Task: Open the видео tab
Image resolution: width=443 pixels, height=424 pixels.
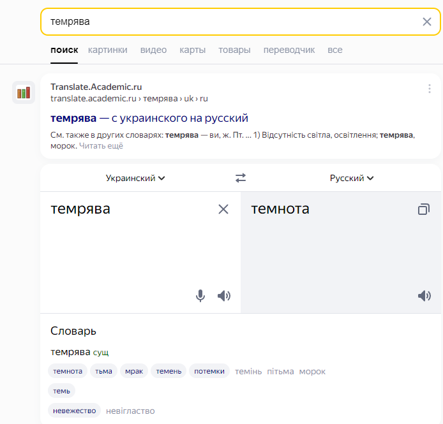Action: click(x=153, y=50)
